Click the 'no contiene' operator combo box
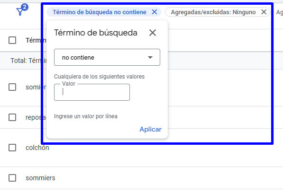 [x=107, y=57]
